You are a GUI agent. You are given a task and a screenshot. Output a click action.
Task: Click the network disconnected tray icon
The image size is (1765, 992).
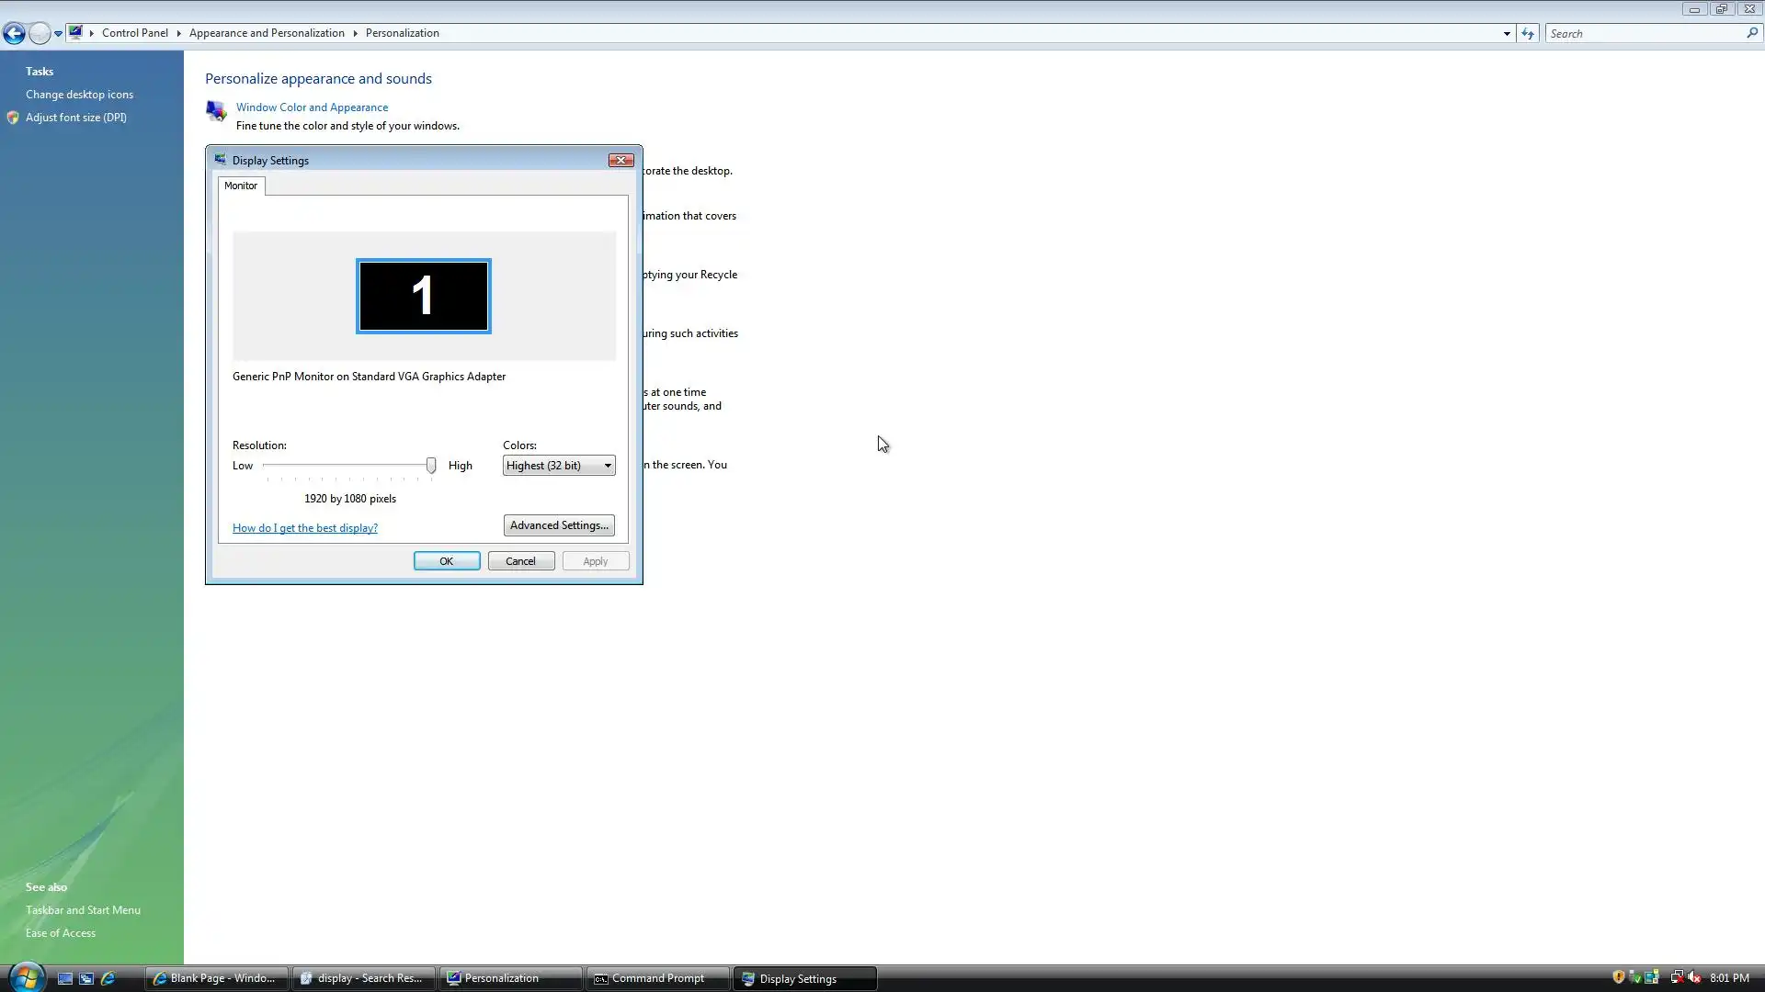tap(1677, 978)
